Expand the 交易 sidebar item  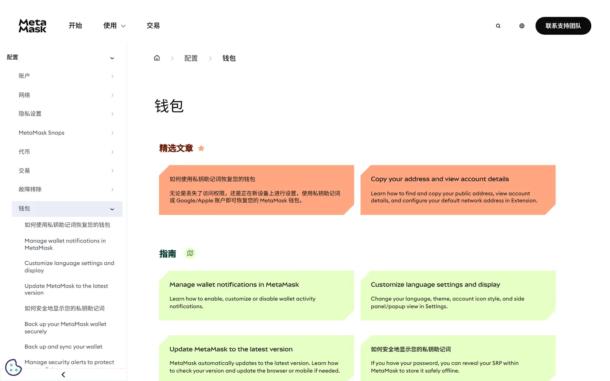point(67,171)
